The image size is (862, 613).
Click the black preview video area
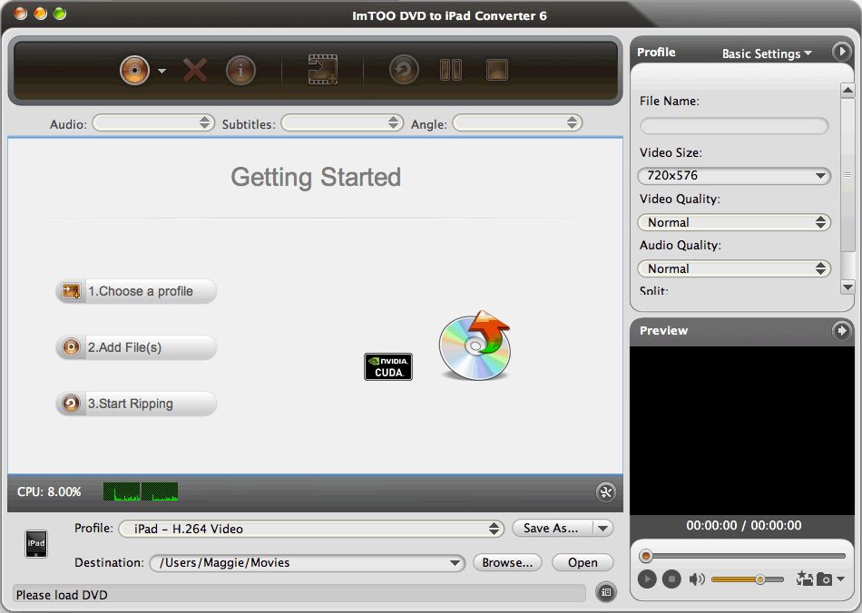coord(742,430)
